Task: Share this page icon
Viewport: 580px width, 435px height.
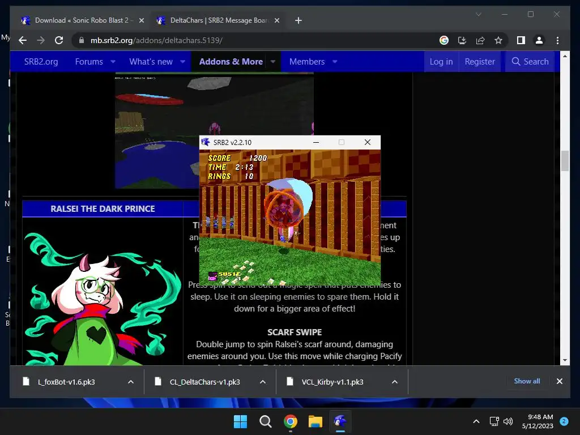Action: [x=480, y=40]
